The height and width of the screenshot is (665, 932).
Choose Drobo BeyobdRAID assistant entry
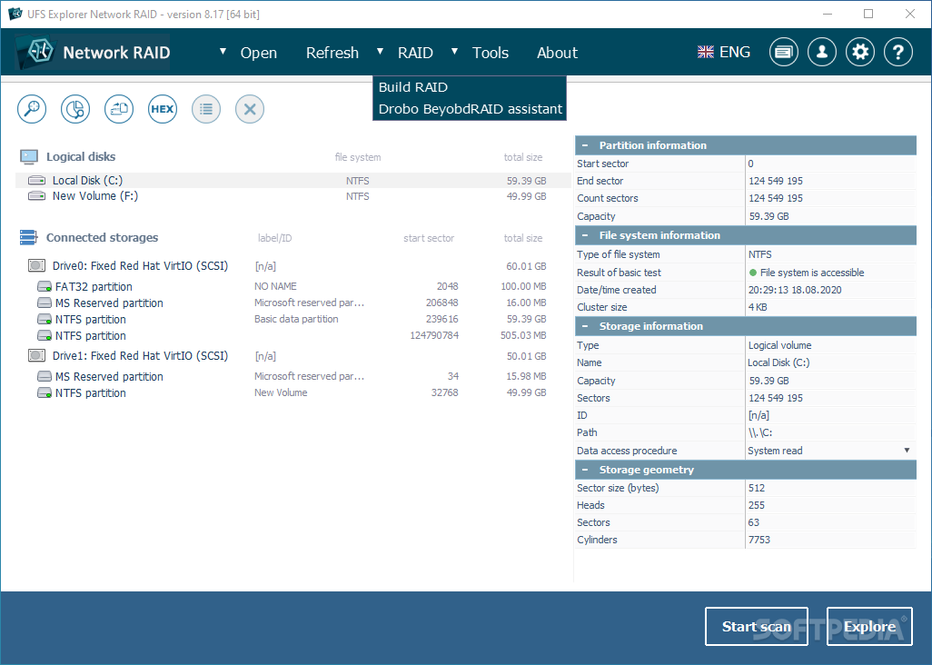pos(470,109)
